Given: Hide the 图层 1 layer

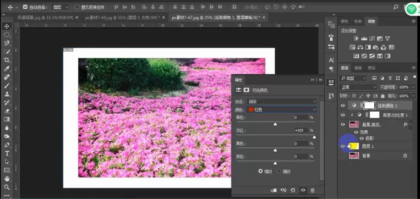Looking at the screenshot, I should 342,146.
